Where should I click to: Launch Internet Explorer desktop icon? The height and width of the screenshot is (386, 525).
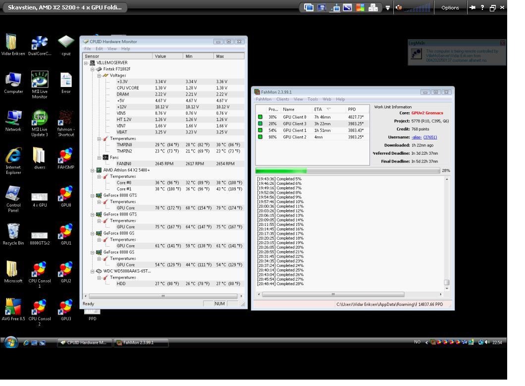13,161
